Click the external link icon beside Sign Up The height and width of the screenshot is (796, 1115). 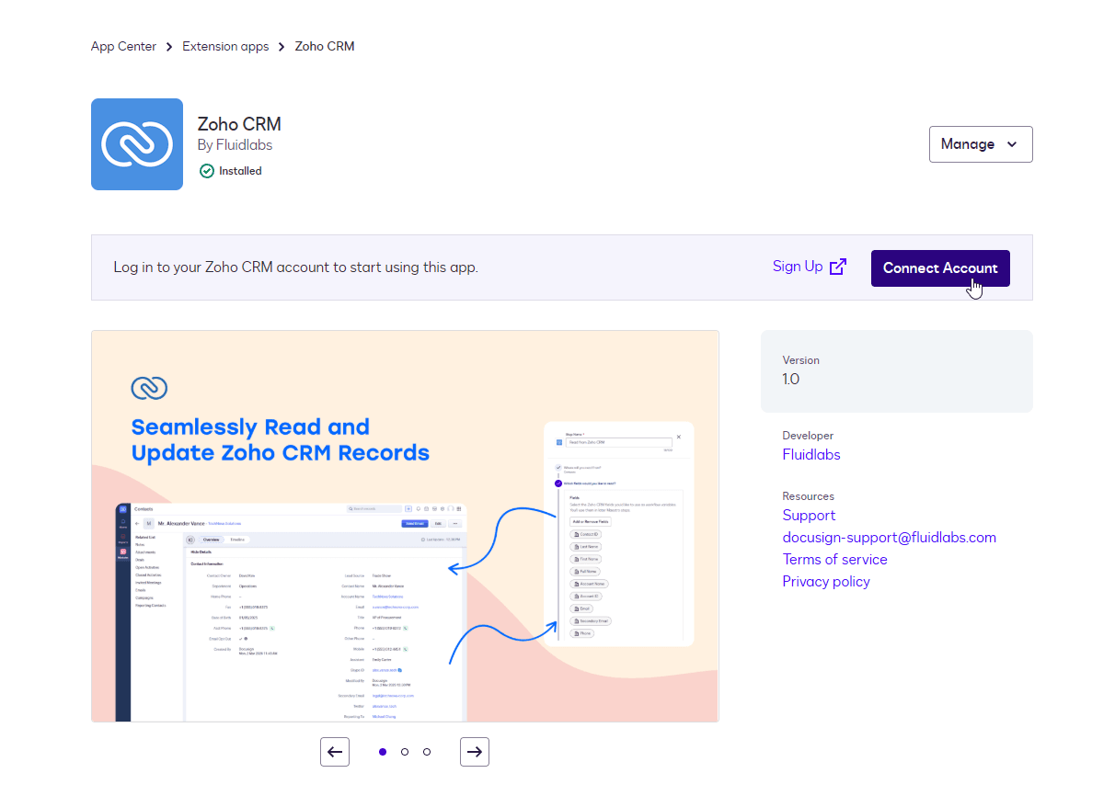(837, 267)
